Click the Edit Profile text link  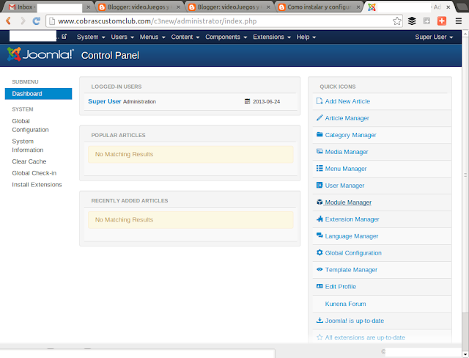340,286
